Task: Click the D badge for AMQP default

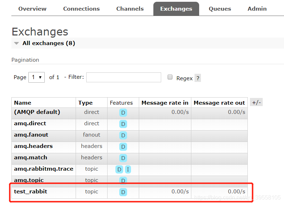Action: point(123,113)
